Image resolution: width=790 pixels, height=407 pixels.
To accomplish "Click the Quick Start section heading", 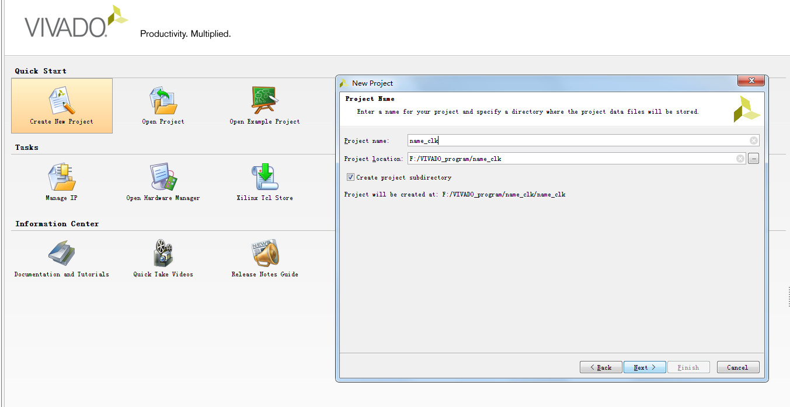I will coord(41,71).
